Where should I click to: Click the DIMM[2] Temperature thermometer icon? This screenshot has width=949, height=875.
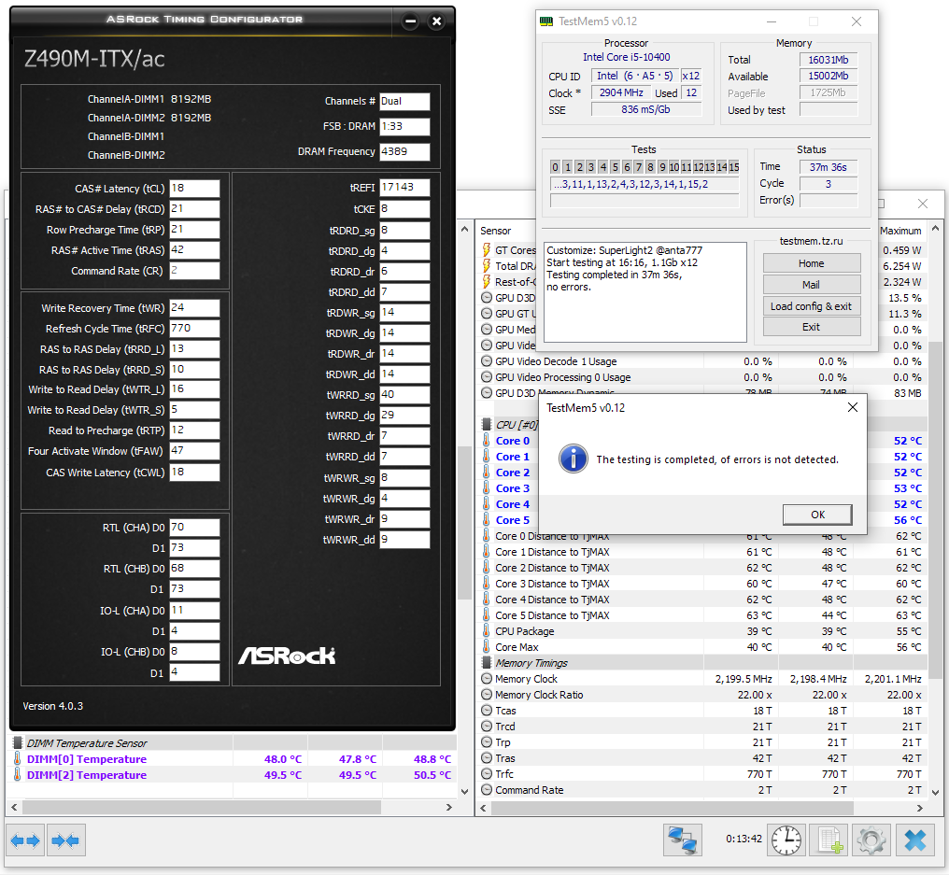tap(17, 774)
